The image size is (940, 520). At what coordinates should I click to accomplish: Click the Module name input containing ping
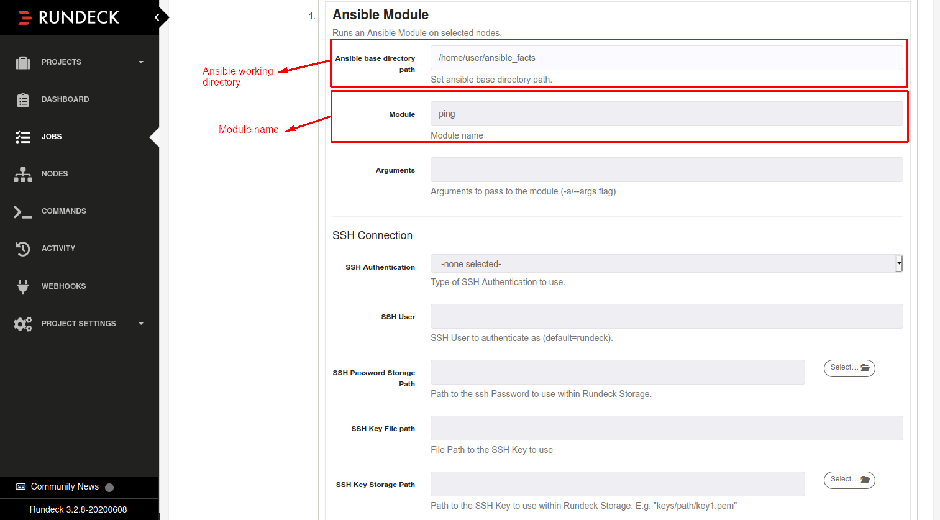click(667, 114)
